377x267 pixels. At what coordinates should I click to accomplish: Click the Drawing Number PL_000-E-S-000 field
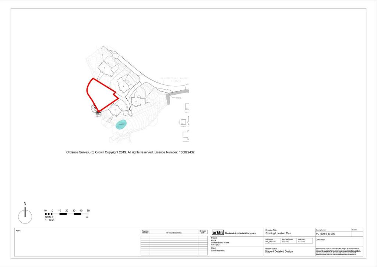[325, 234]
